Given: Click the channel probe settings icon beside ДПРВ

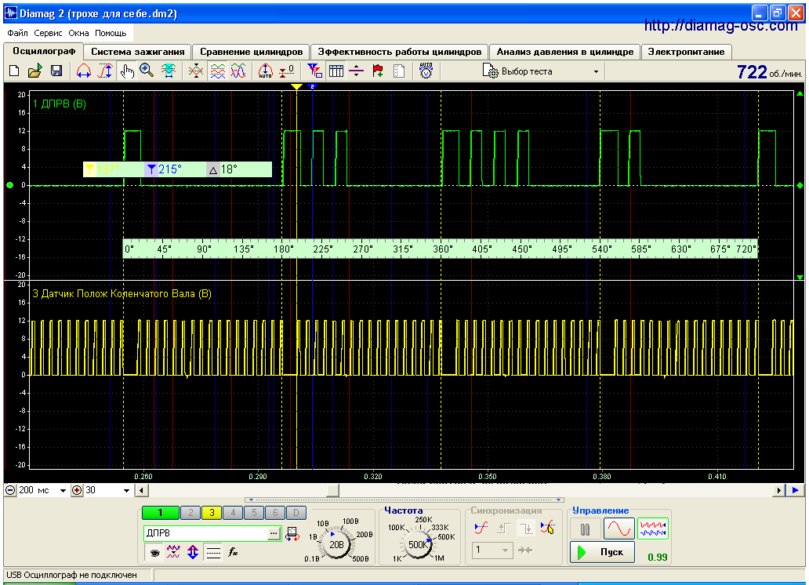Looking at the screenshot, I should (292, 533).
